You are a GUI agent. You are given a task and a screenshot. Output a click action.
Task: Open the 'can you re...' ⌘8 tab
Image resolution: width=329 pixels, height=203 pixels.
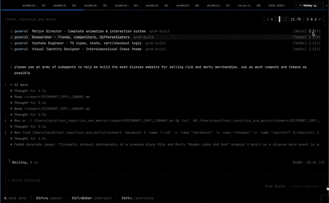pos(249,6)
